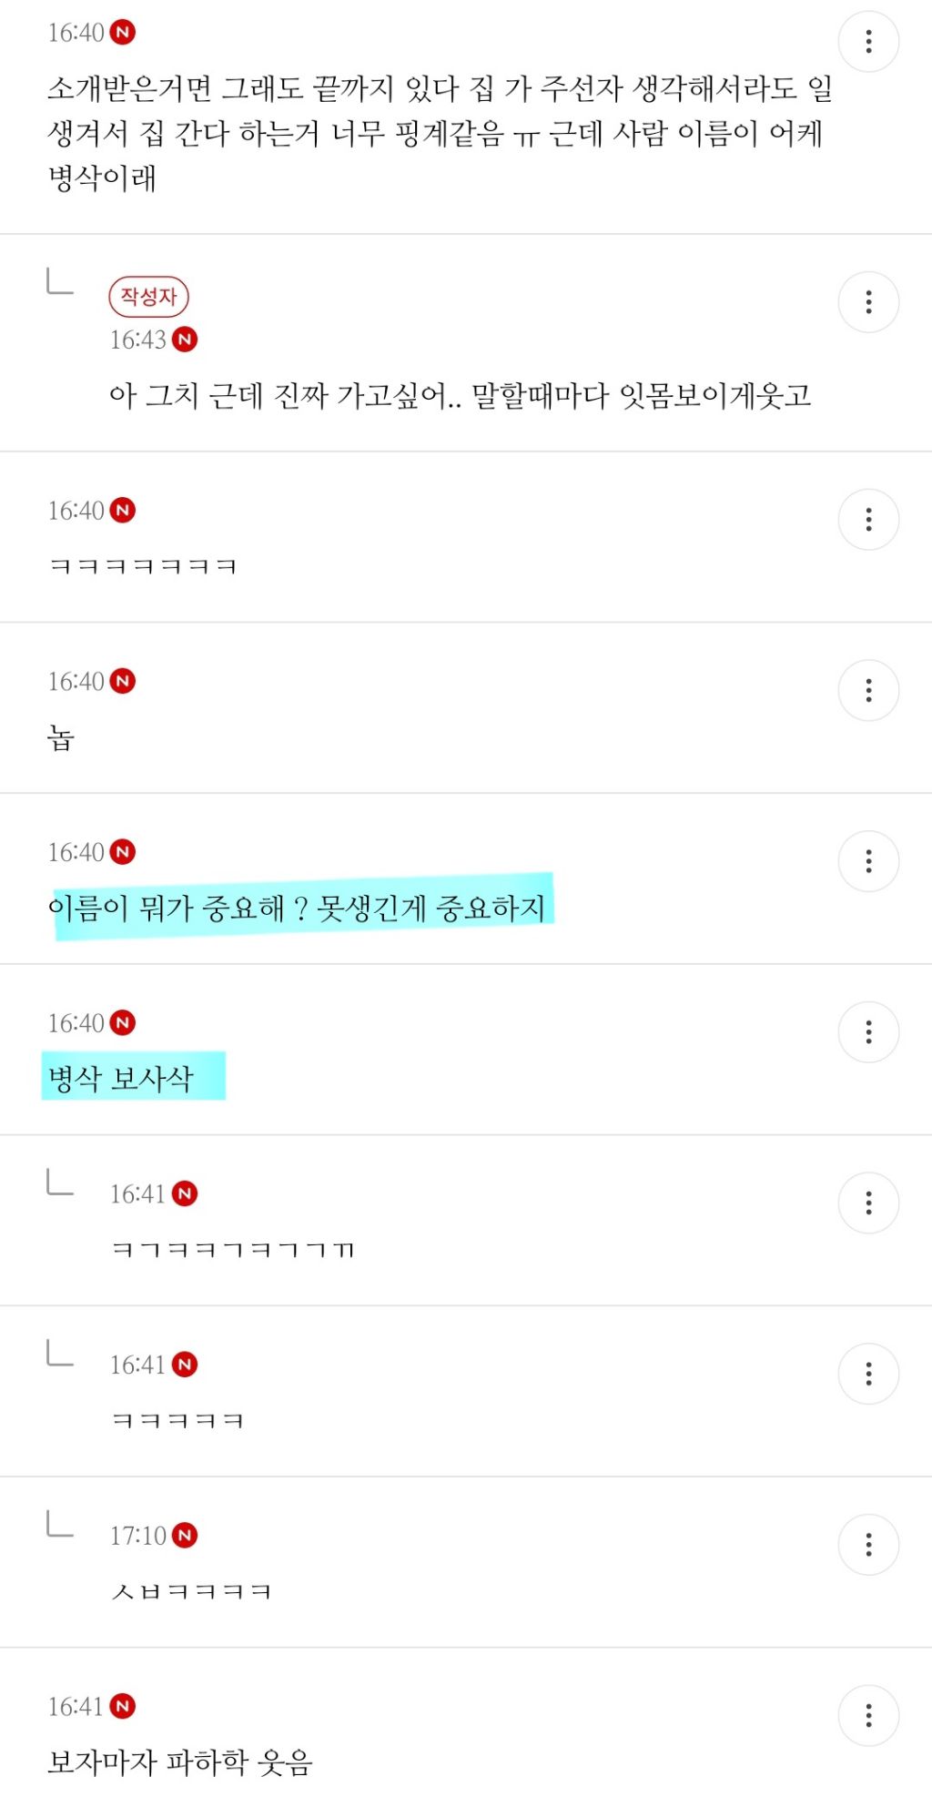Open options for 보자마자 파하학 웃음 comment
The image size is (932, 1807).
[x=868, y=1716]
